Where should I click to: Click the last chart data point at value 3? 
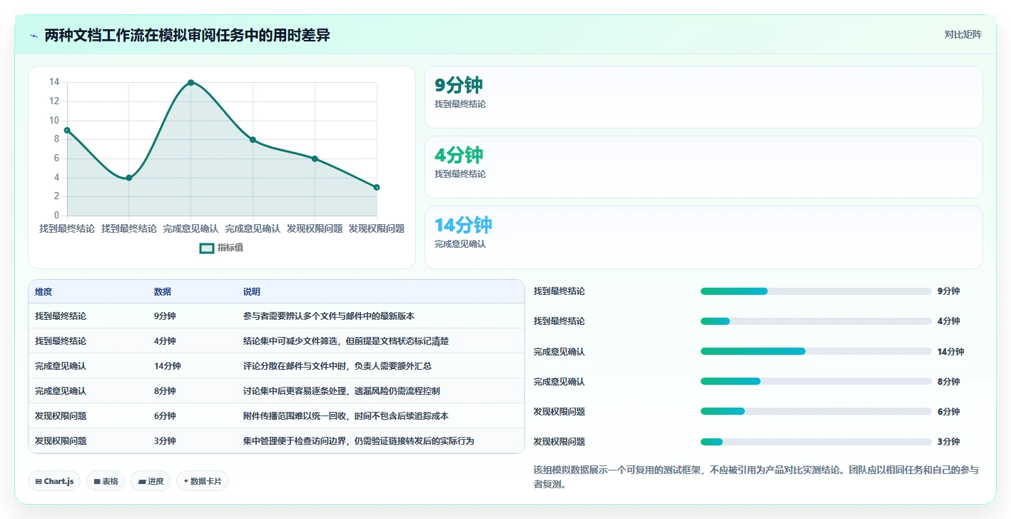click(x=377, y=187)
